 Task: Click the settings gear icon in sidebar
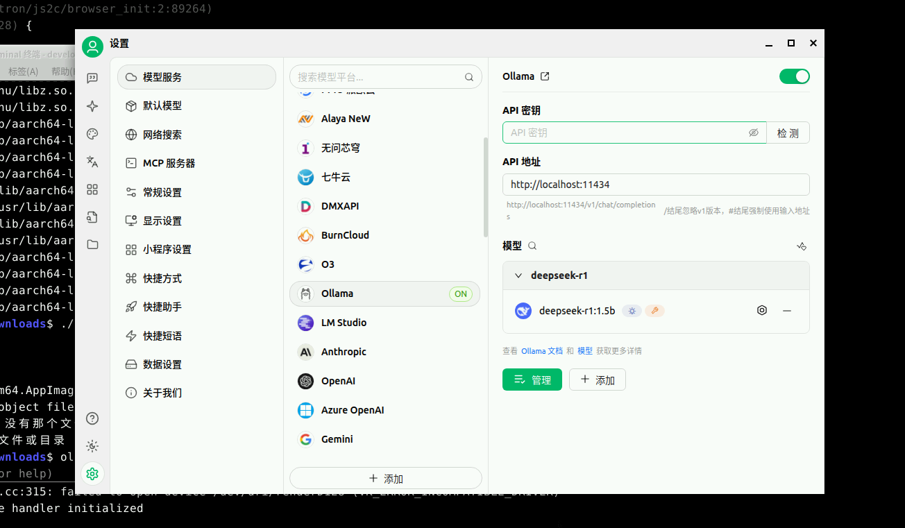[x=92, y=474]
